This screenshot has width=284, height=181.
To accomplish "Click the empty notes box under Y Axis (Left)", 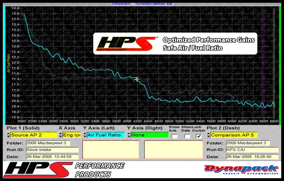I will tap(111, 150).
